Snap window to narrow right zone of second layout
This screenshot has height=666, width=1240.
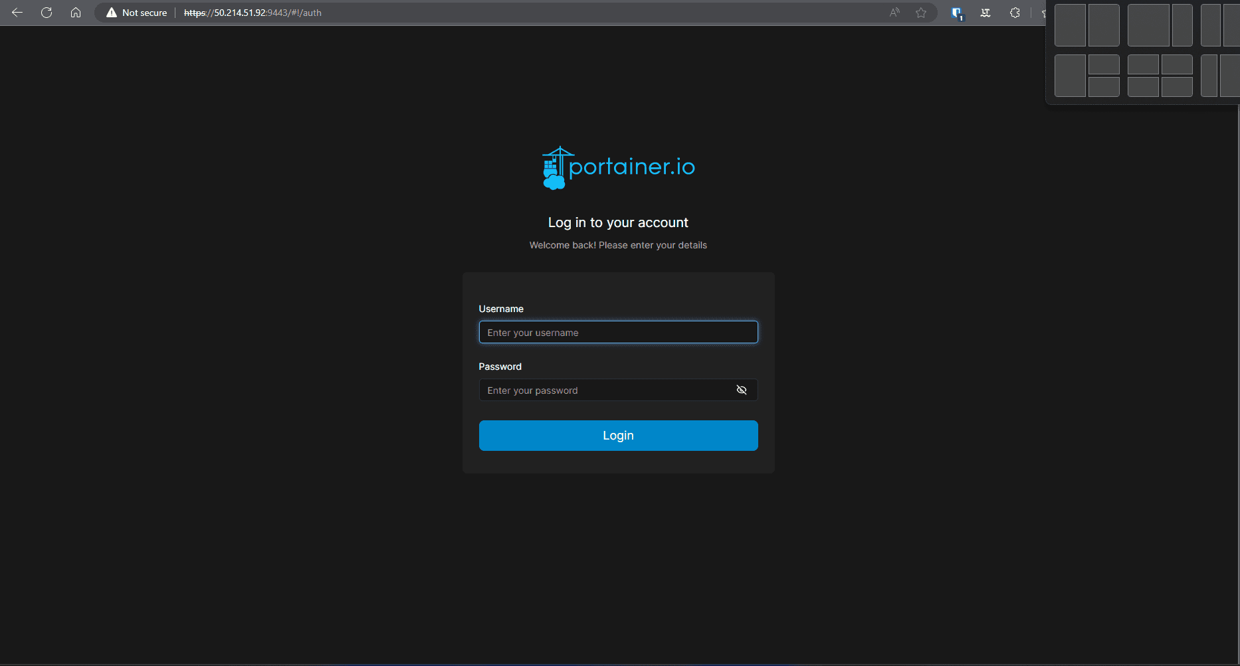tap(1182, 25)
